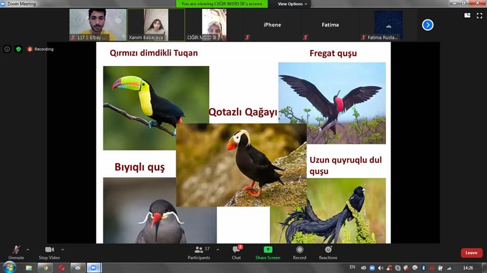Click the Chrome taskbar icon

click(x=45, y=267)
